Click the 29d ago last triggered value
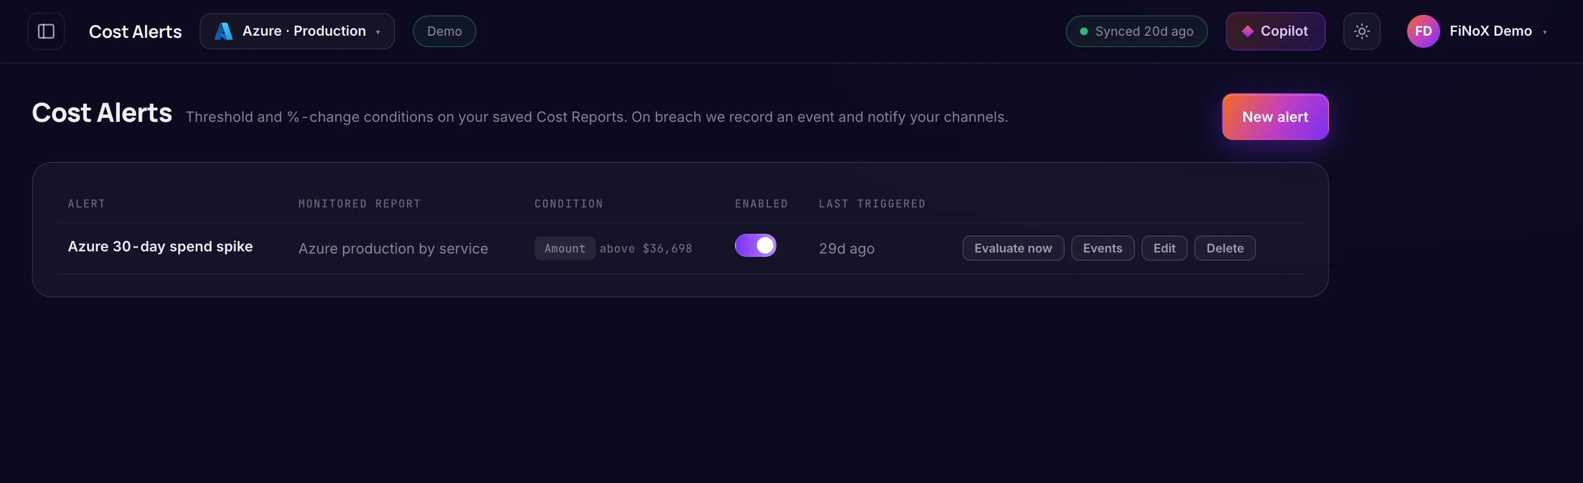The width and height of the screenshot is (1583, 483). [x=846, y=249]
